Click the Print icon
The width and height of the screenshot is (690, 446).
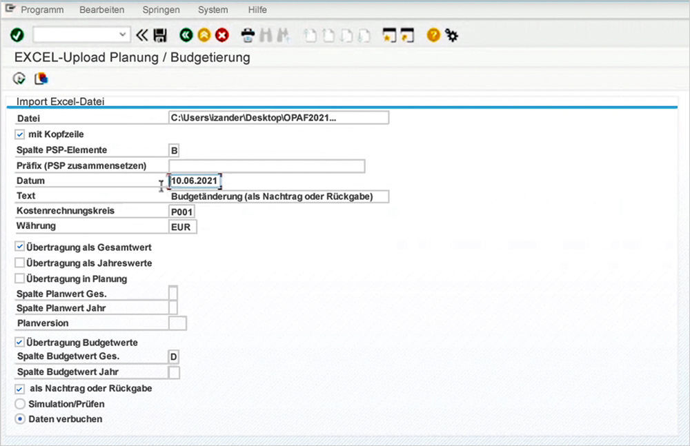(x=248, y=34)
